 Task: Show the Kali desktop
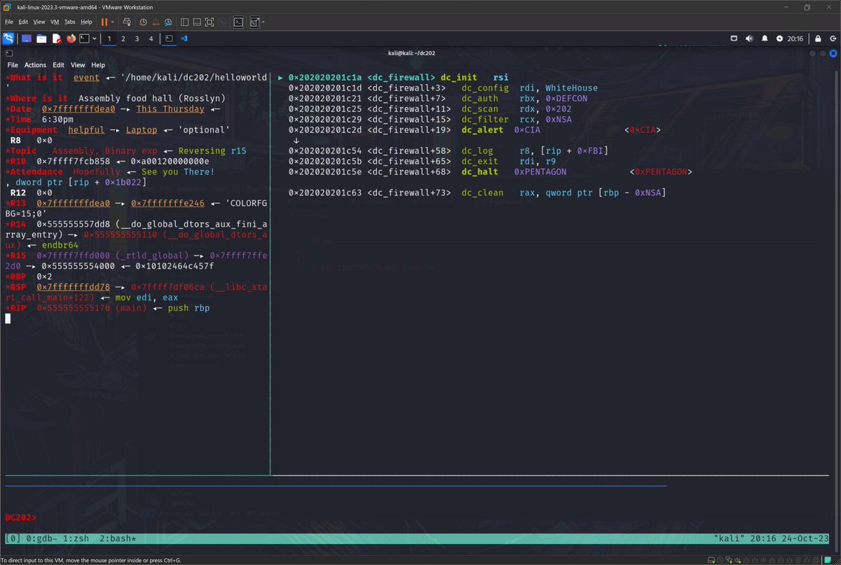click(x=26, y=39)
